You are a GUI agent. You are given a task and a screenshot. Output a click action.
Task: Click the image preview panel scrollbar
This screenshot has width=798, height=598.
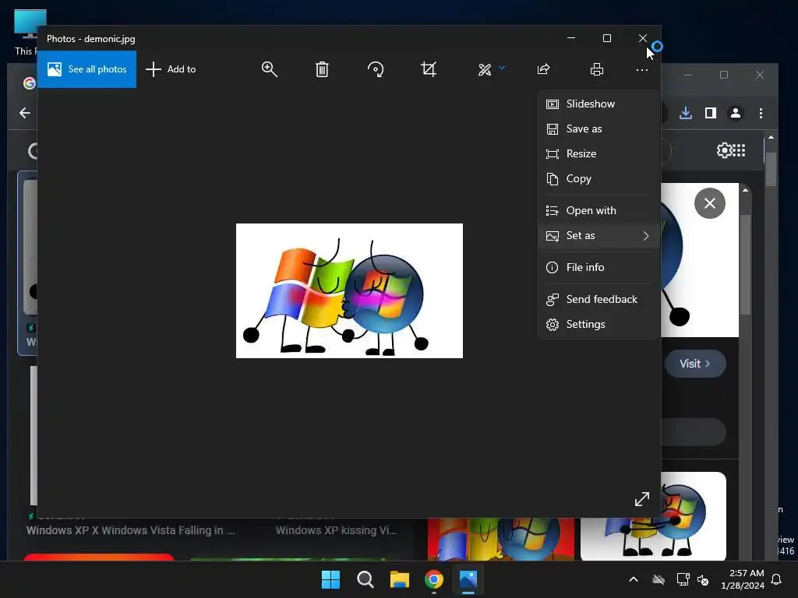(x=746, y=265)
